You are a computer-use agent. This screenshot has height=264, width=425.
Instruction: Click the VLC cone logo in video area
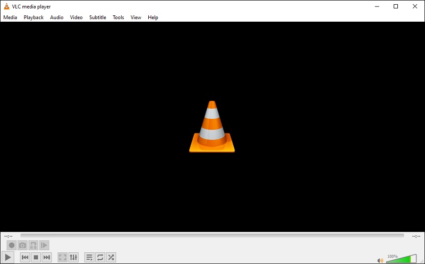coord(212,127)
